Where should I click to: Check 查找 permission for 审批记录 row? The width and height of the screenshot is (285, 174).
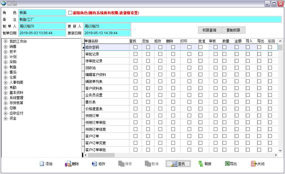click(136, 54)
